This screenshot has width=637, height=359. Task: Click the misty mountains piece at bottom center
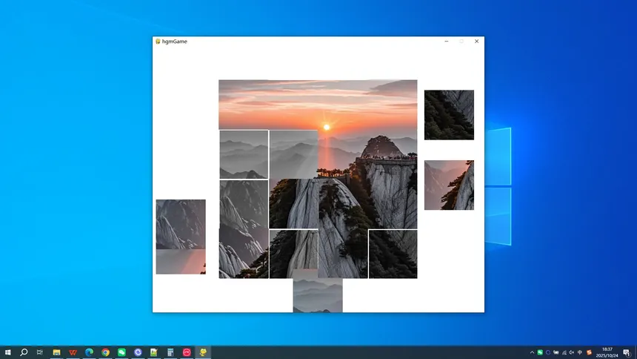pos(318,295)
